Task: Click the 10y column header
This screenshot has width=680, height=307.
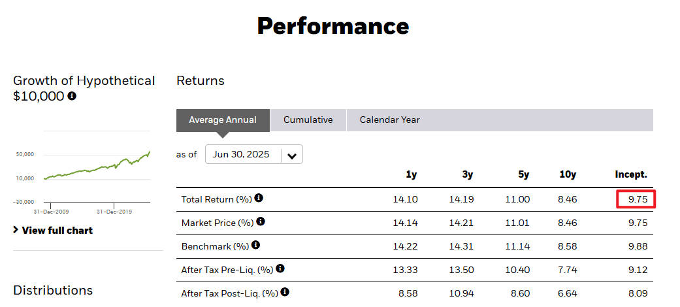Action: 568,174
